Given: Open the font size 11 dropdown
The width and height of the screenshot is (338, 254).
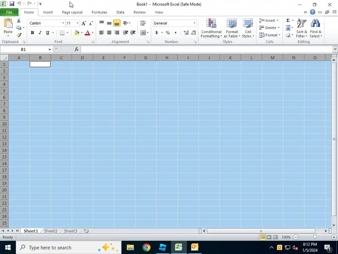Looking at the screenshot, I should 77,23.
